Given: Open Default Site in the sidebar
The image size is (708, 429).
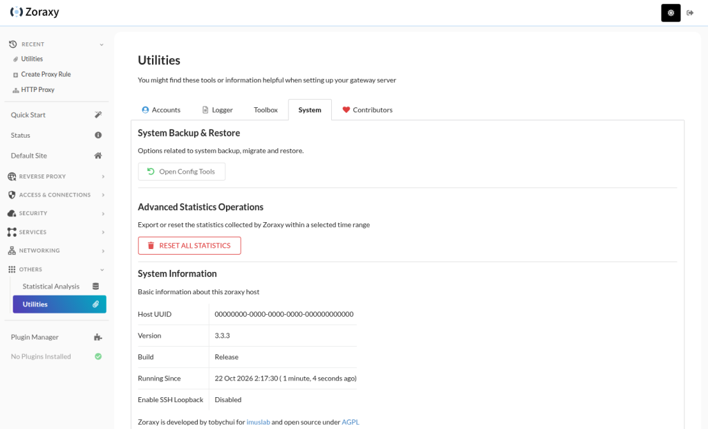Looking at the screenshot, I should [57, 156].
